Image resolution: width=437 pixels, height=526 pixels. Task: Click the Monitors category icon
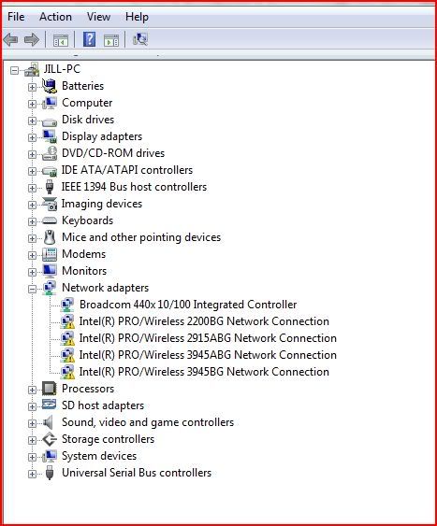pos(50,271)
